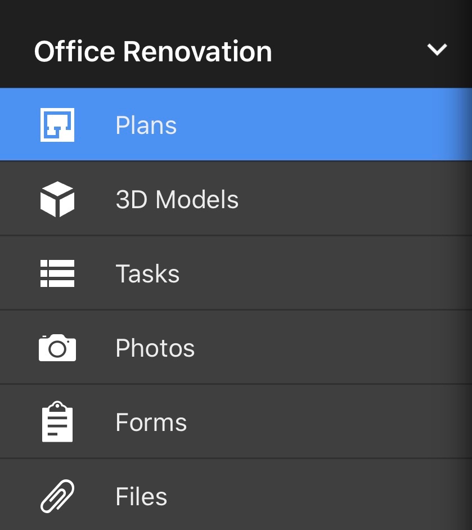Click the Files paperclip icon
Viewport: 472px width, 530px height.
[57, 496]
